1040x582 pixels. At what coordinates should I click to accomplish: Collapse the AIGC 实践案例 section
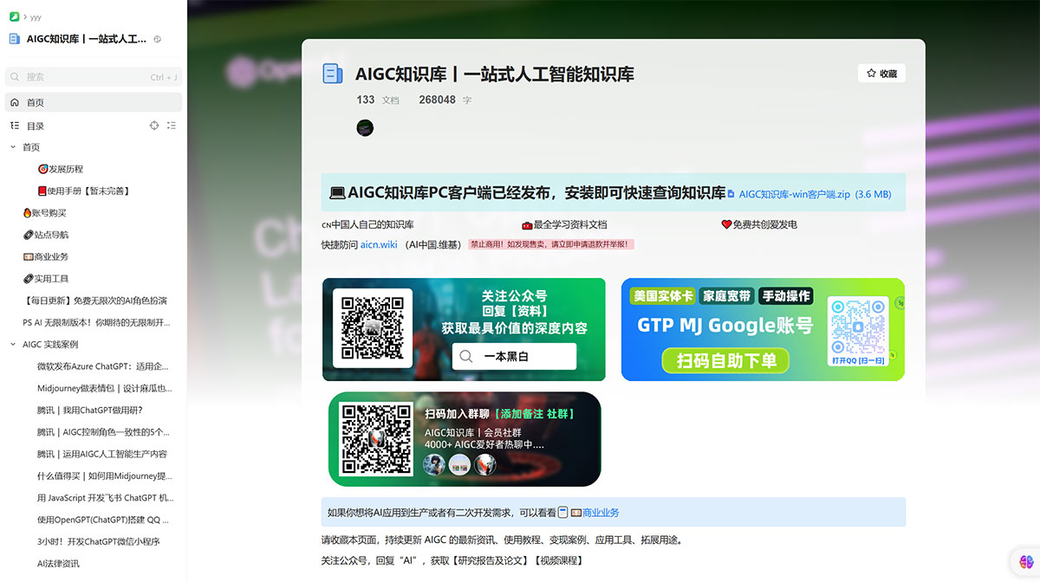click(10, 344)
